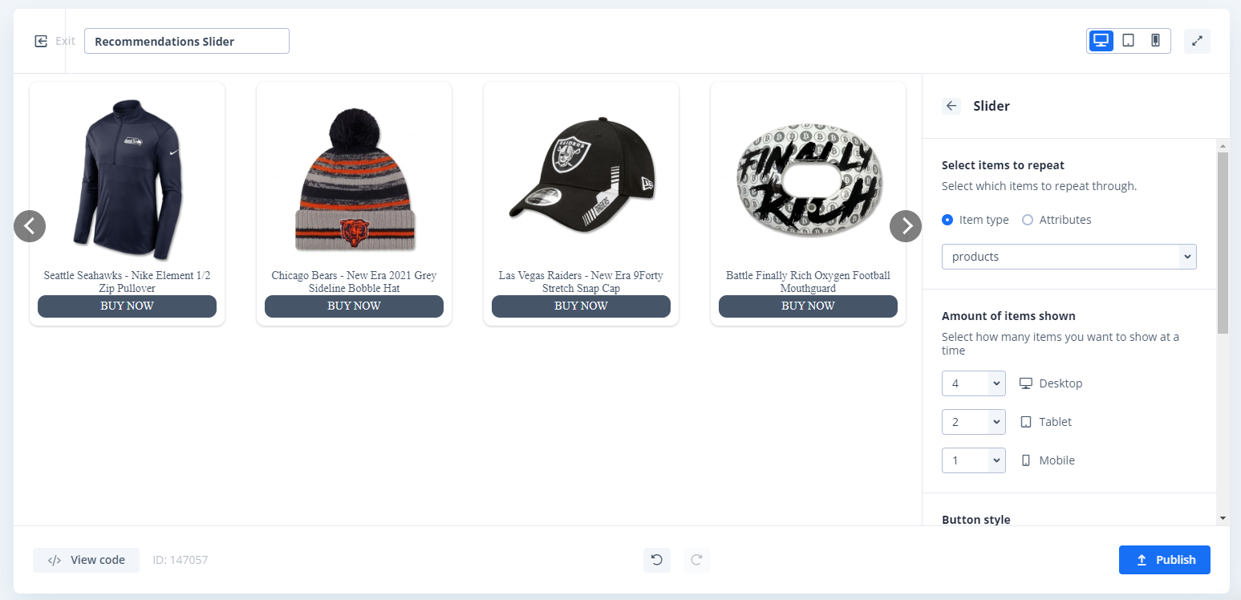Open View code
Viewport: 1241px width, 600px height.
pos(86,560)
